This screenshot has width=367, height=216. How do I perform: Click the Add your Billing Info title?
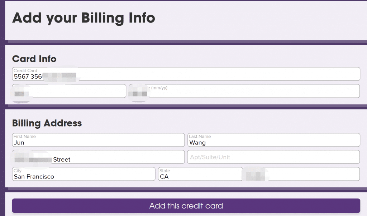pos(84,18)
